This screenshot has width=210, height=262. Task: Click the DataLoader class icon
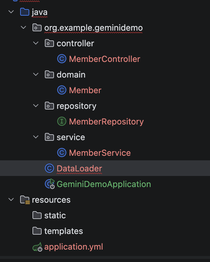pos(49,168)
